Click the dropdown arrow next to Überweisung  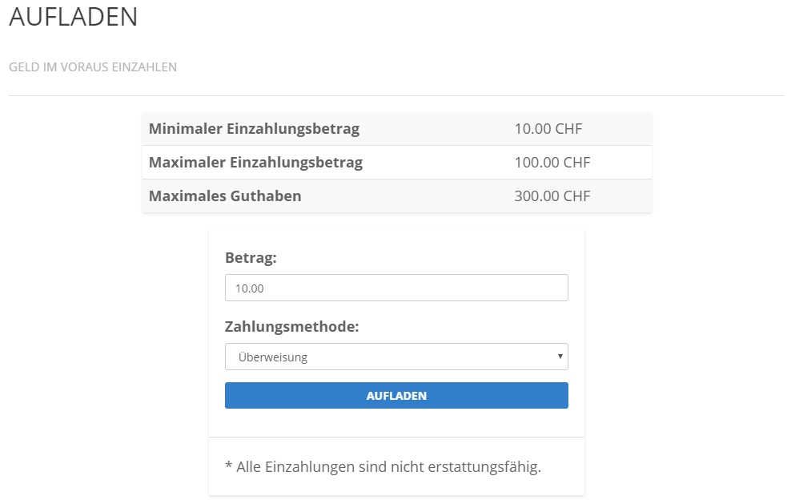[560, 357]
